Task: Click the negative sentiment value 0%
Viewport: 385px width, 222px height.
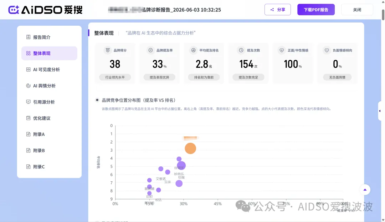Action: [337, 64]
